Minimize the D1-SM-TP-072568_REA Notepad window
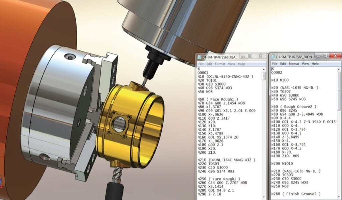Screen dimensions: 342x200 coord(243,56)
